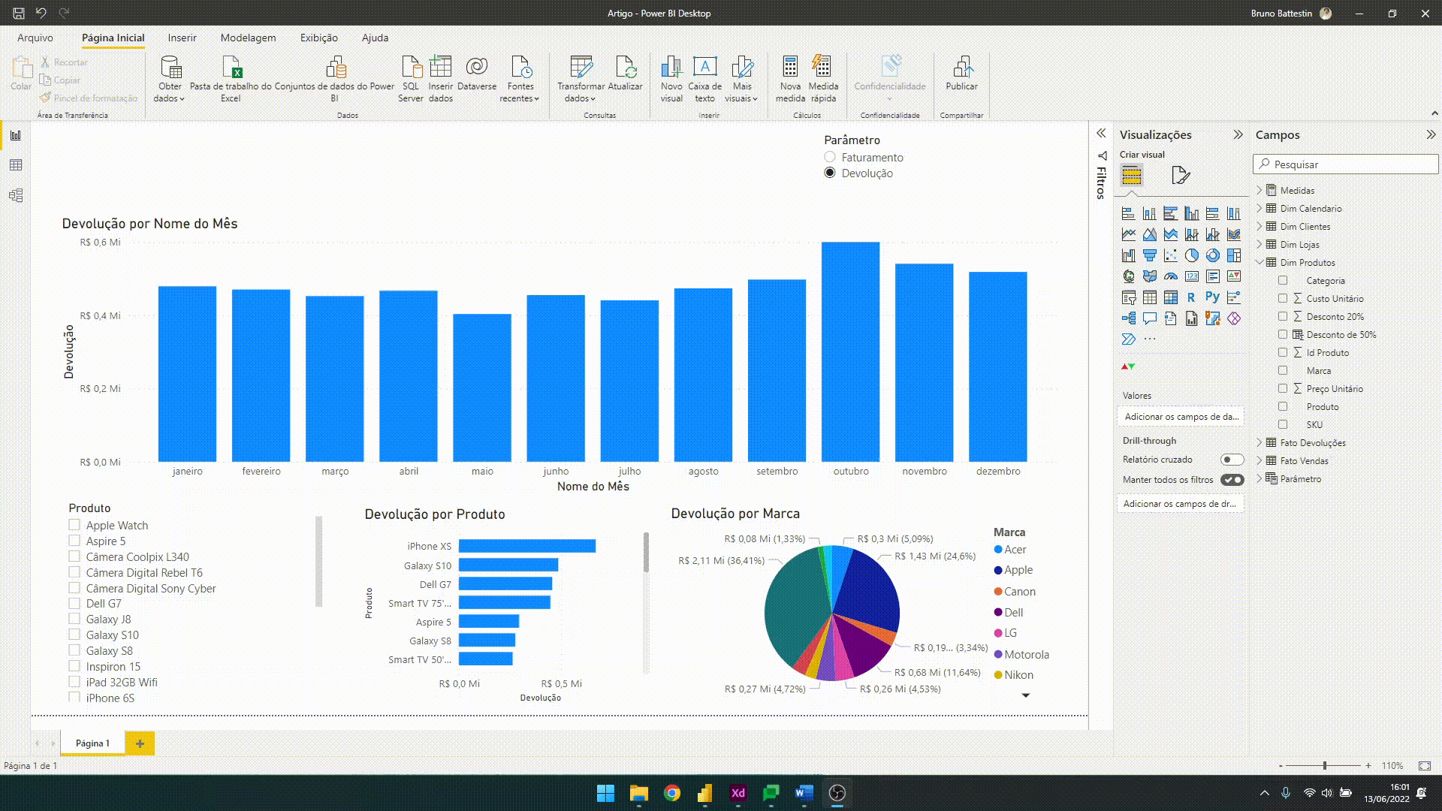Open the Exibição ribbon tab
Screen dimensions: 1442x811
(x=319, y=38)
